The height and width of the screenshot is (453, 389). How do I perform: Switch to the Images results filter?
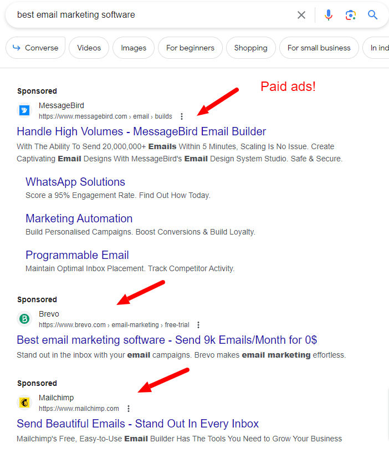point(133,48)
